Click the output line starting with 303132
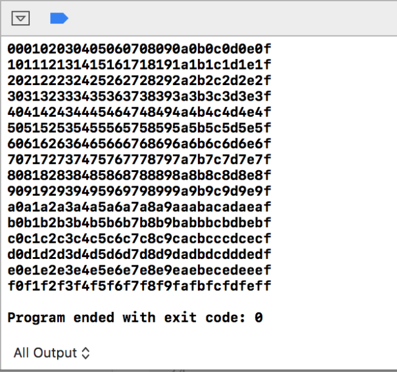Image resolution: width=397 pixels, height=372 pixels. point(139,96)
